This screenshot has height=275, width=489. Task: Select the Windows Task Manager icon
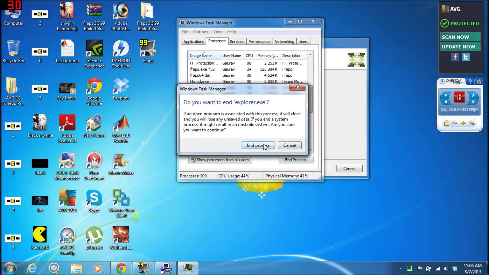183,22
